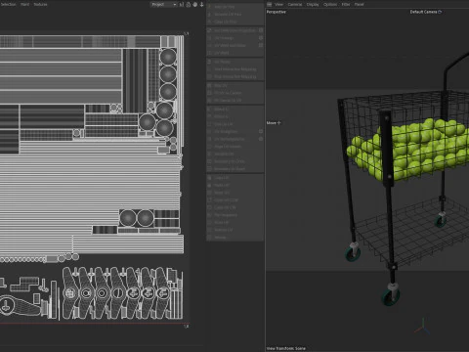Click Fit Canvas to UV
Viewport: 469px width, 352px height.
(235, 101)
